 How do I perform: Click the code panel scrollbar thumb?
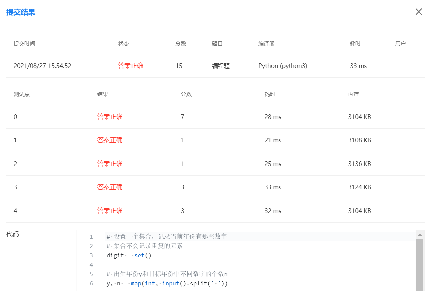[x=420, y=265]
